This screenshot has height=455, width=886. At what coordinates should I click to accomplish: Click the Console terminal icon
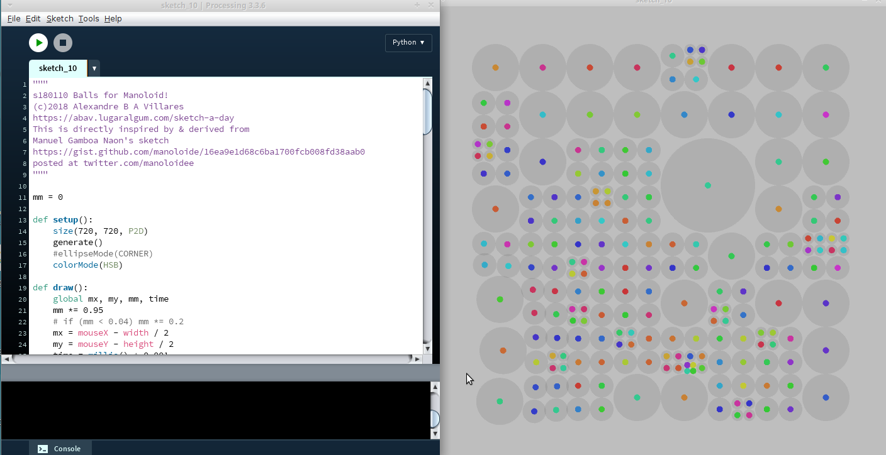[43, 449]
